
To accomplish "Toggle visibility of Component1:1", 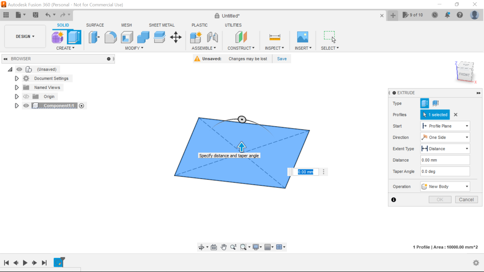I will 26,106.
